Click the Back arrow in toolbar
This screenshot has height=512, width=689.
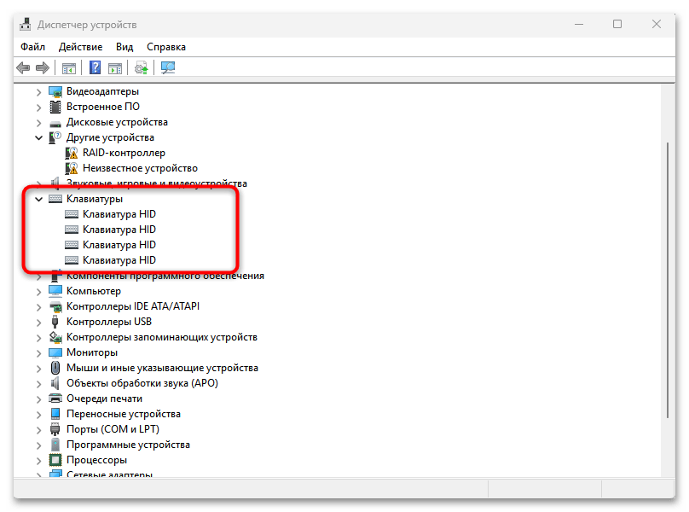click(23, 68)
